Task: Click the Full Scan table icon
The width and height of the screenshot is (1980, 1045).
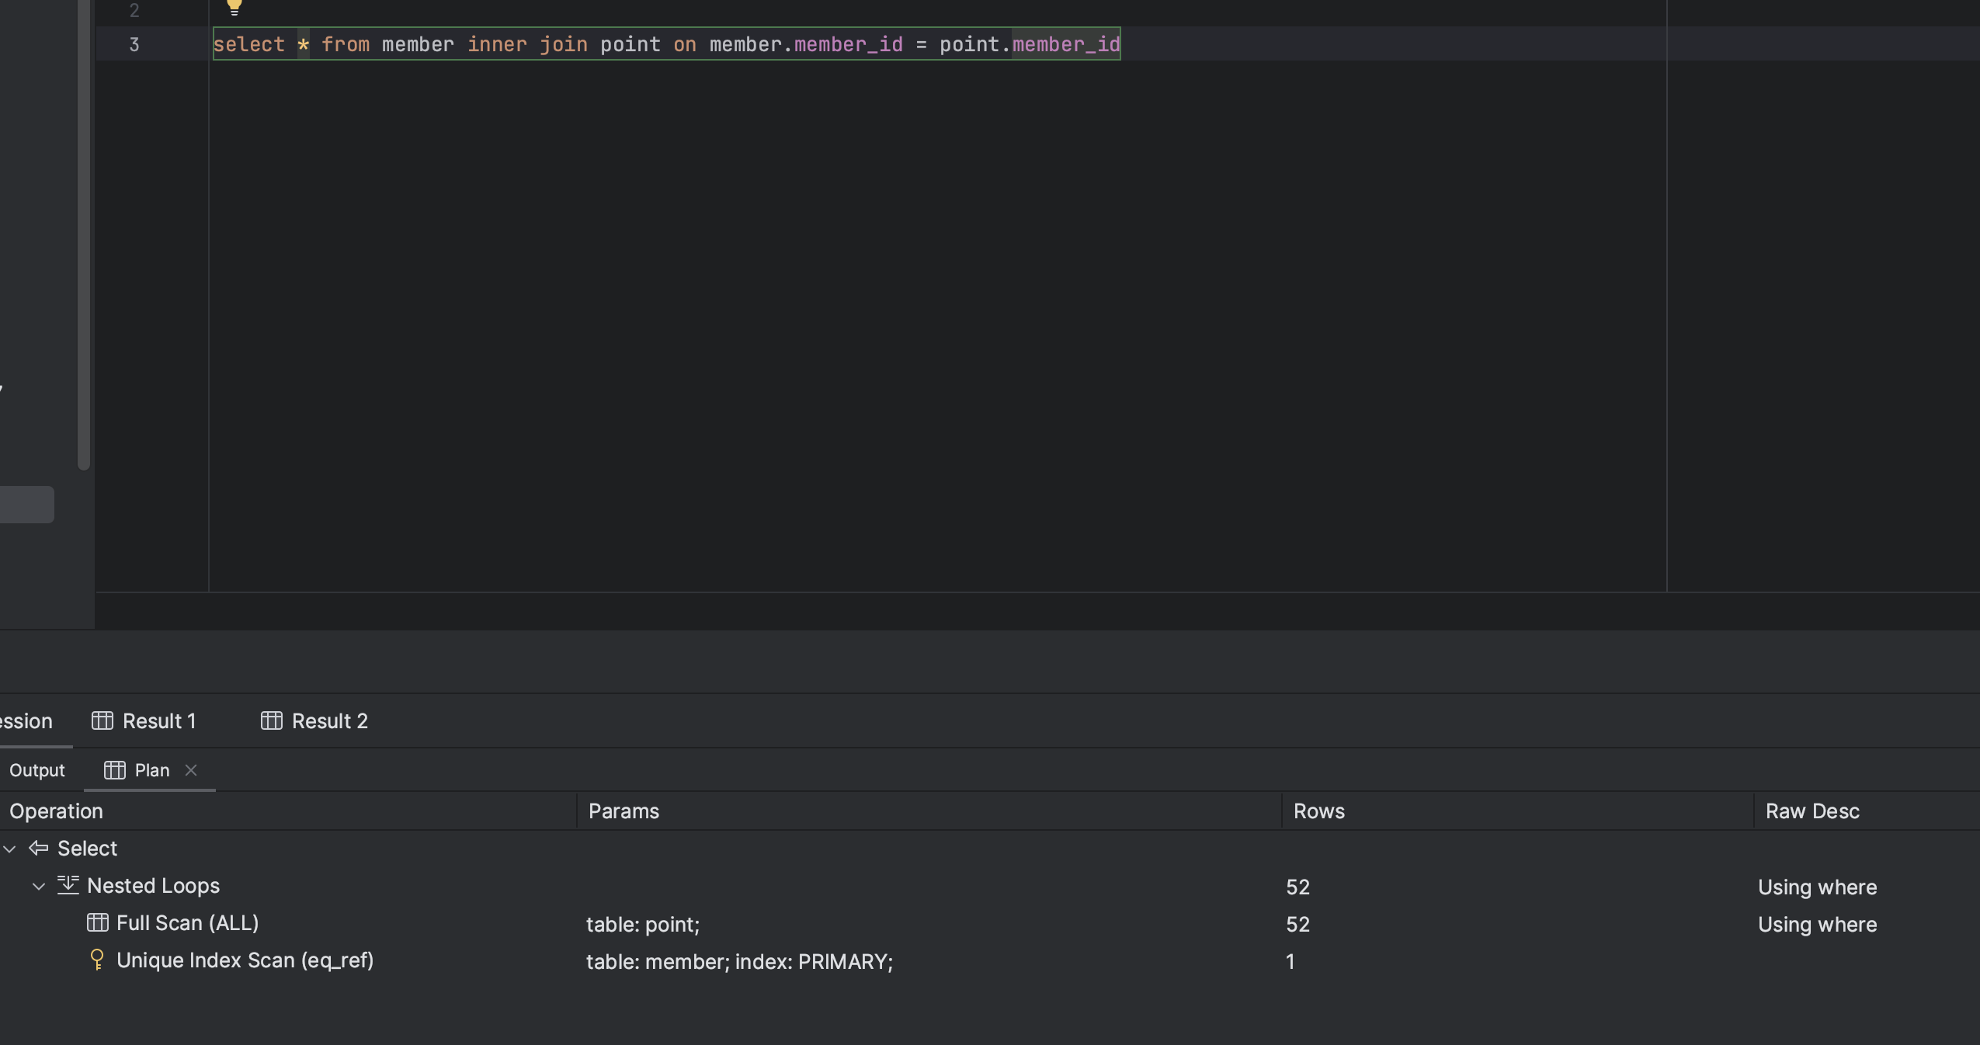Action: coord(98,922)
